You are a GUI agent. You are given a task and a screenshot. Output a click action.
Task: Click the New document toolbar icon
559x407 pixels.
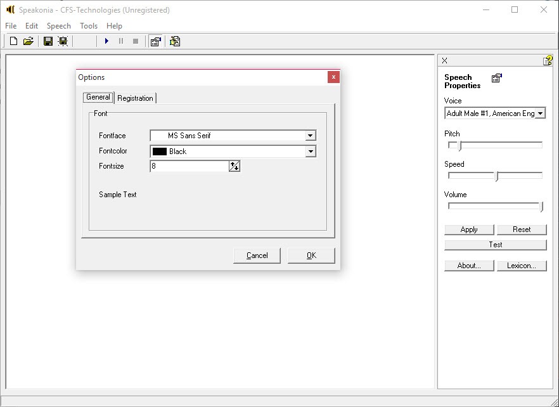tap(13, 41)
